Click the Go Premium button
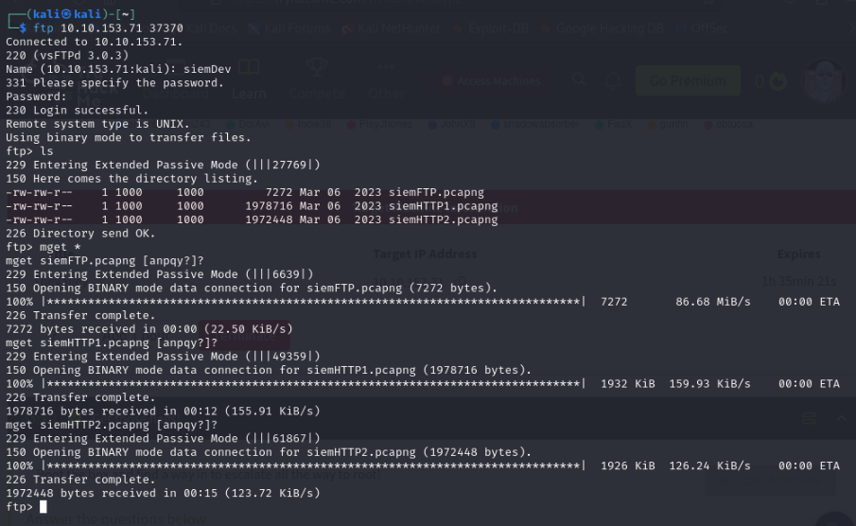This screenshot has width=856, height=526. click(688, 80)
